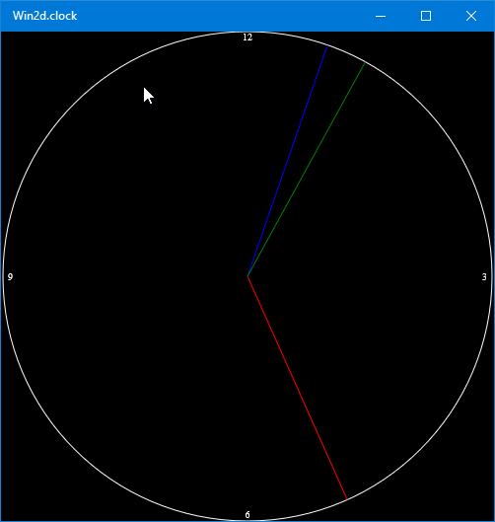The height and width of the screenshot is (522, 495).
Task: Click the 6 numeral on clock face
Action: coord(247,515)
